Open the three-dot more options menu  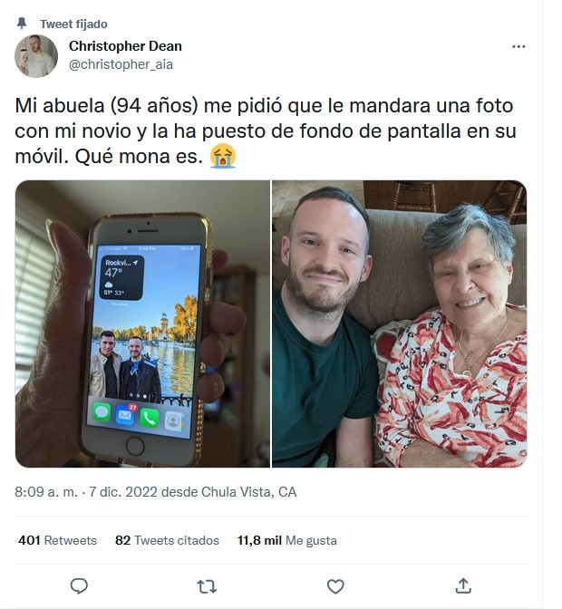[x=518, y=46]
